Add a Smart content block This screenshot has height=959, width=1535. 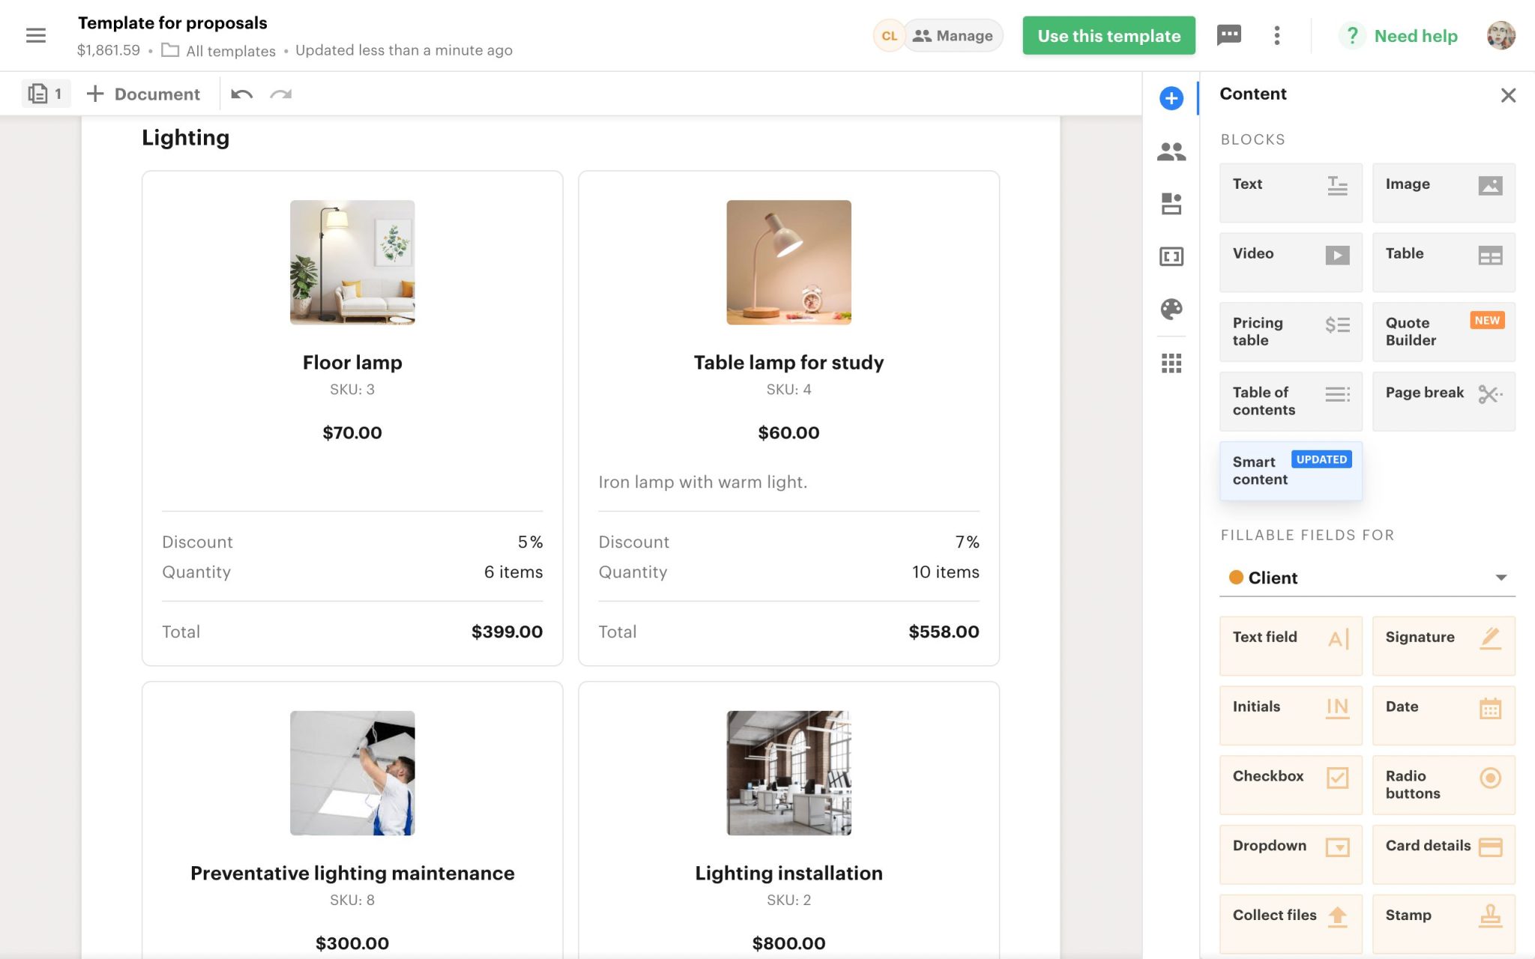(1291, 471)
